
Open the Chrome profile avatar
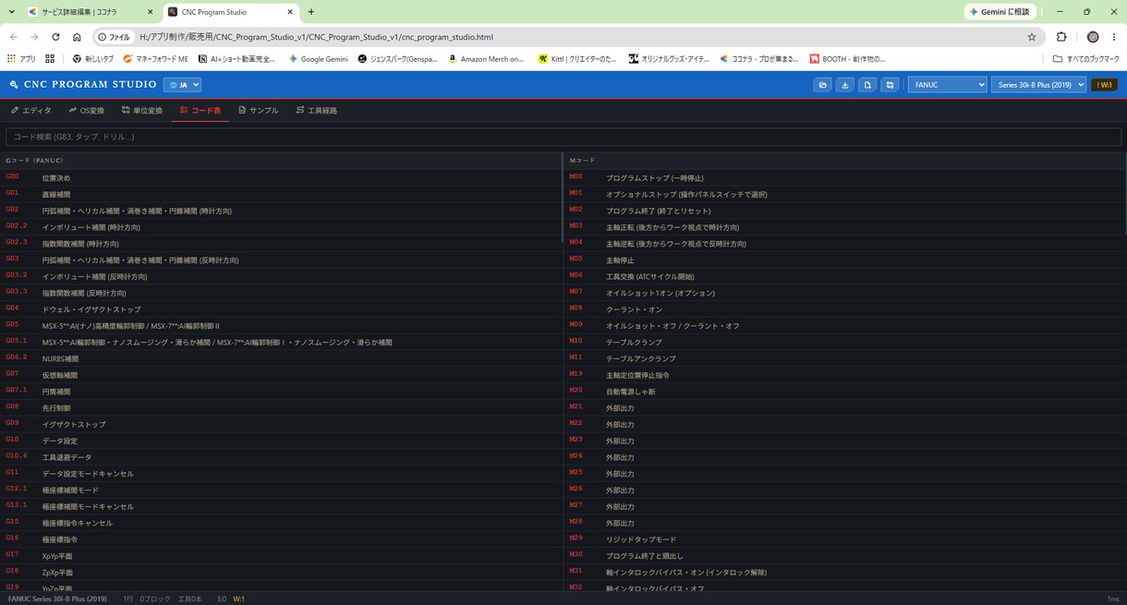[x=1093, y=37]
